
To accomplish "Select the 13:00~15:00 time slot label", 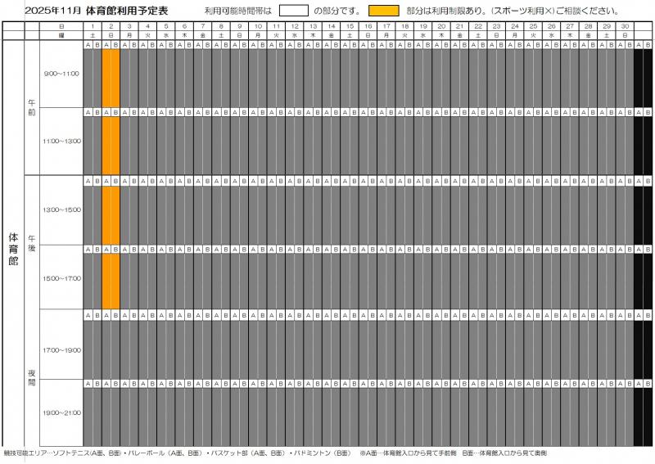I will point(61,210).
